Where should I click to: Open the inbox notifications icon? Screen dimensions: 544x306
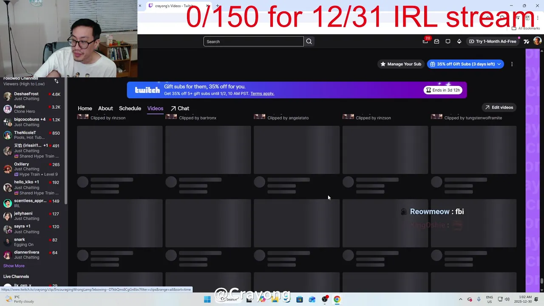[436, 41]
